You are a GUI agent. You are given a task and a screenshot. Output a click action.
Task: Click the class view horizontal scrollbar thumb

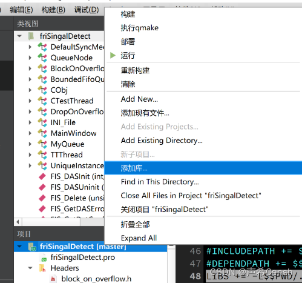[x=51, y=222]
